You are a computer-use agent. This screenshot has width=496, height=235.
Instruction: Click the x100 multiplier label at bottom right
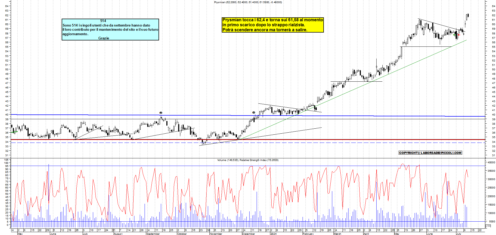point(488,226)
